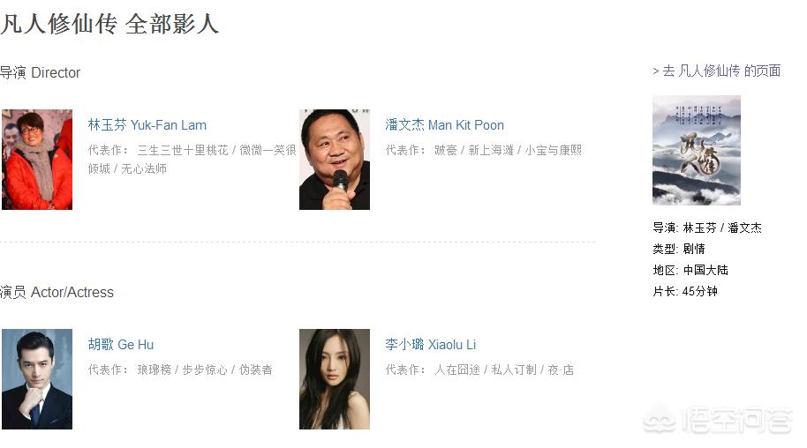
Task: Select 林玉芬 in the sidebar 导演 line
Action: click(x=699, y=228)
